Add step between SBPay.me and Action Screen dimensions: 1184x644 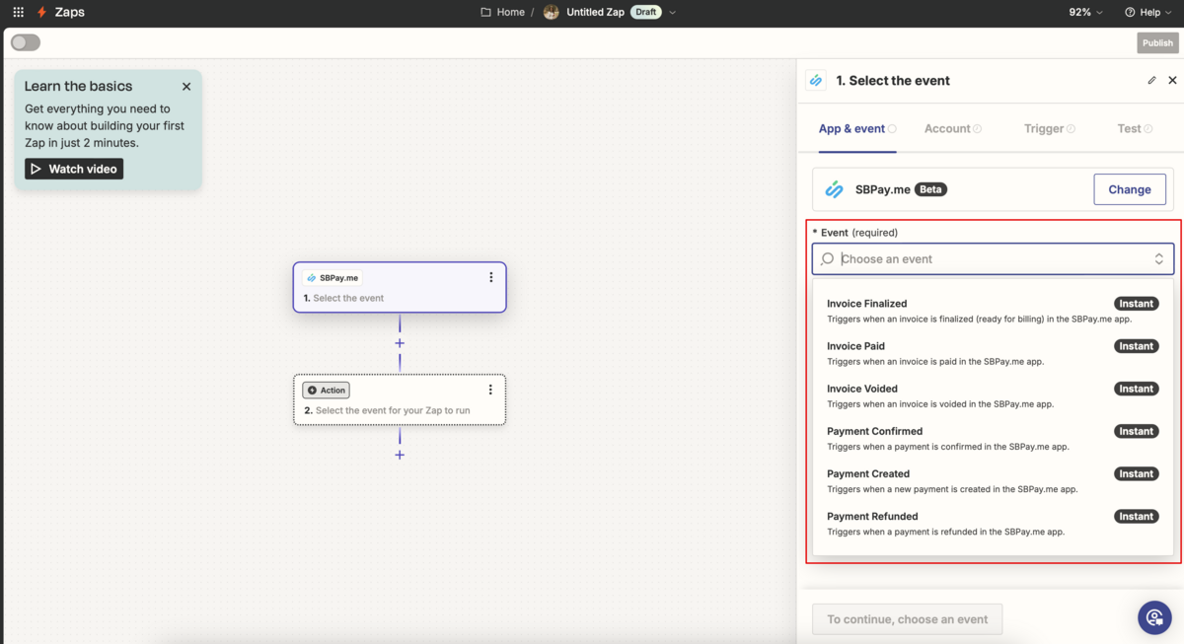coord(400,343)
